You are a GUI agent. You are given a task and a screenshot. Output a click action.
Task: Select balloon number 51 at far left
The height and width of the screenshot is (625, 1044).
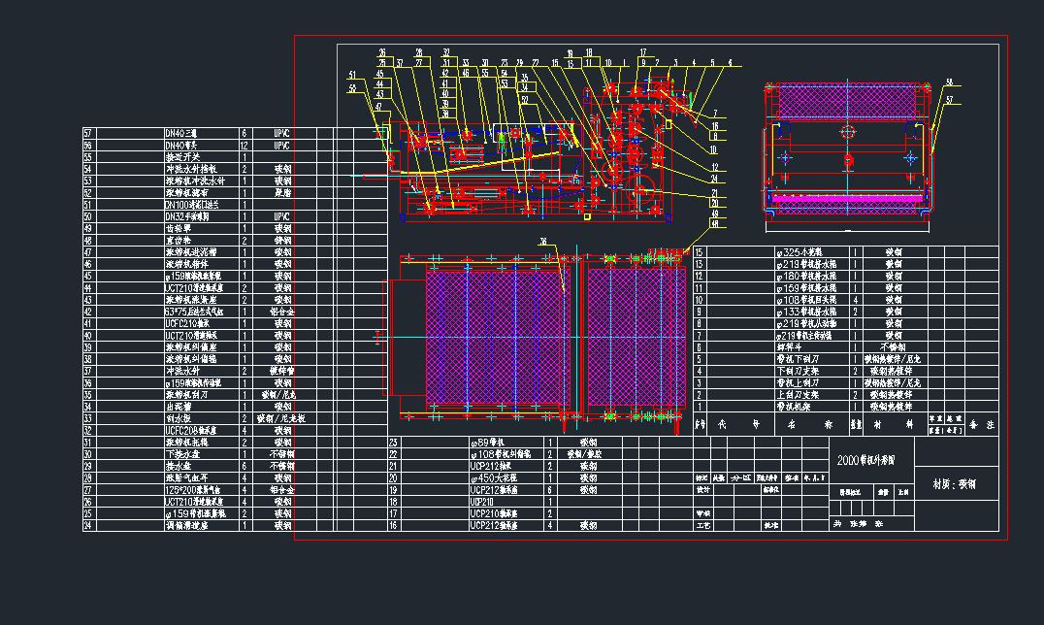tap(352, 75)
